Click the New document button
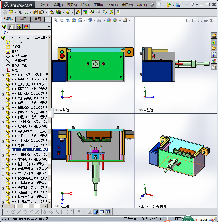 click(159, 5)
